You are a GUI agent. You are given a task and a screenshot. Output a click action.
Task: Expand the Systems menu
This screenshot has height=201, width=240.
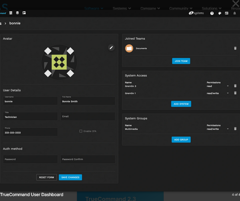pyautogui.click(x=122, y=8)
